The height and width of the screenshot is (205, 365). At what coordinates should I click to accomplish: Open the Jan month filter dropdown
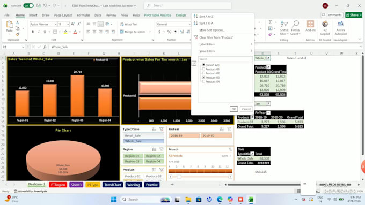tap(268, 103)
